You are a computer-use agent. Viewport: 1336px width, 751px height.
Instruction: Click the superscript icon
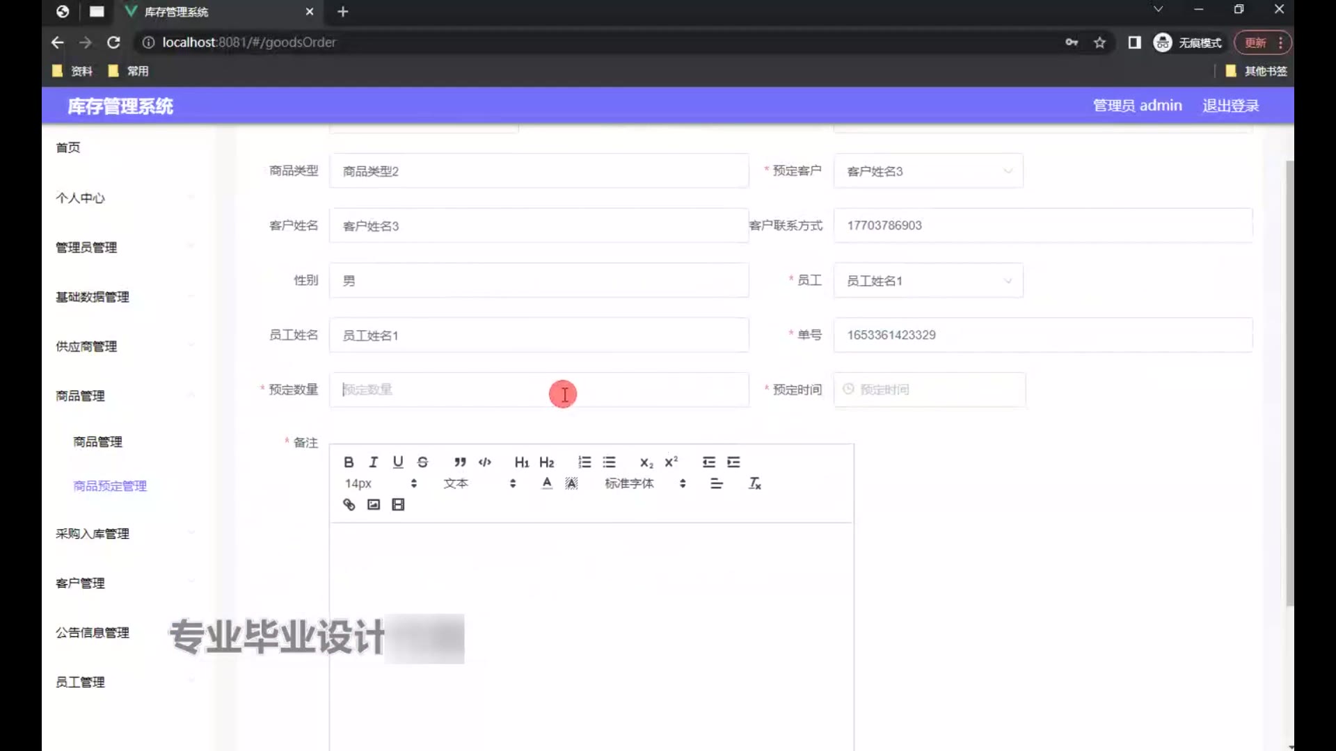[x=671, y=462]
